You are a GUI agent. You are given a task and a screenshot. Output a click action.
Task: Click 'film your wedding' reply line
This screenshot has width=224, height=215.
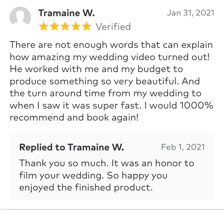[x=93, y=176]
